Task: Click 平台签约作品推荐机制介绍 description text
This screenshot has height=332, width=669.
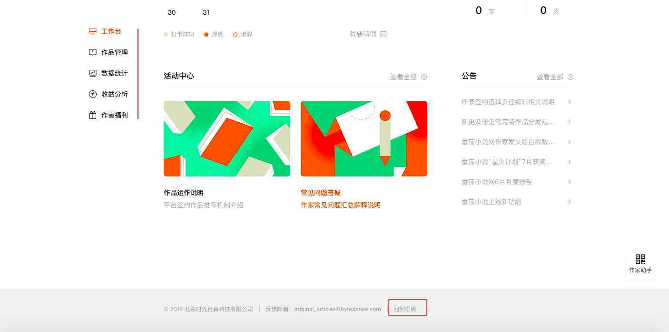Action: click(x=204, y=205)
